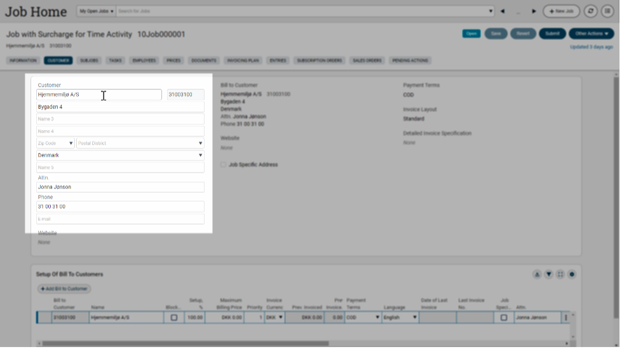Go to previous job with left arrow

click(x=503, y=11)
